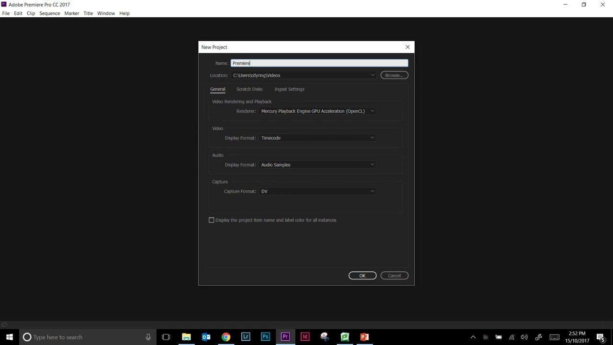613x345 pixels.
Task: Open the Window menu
Action: click(106, 13)
